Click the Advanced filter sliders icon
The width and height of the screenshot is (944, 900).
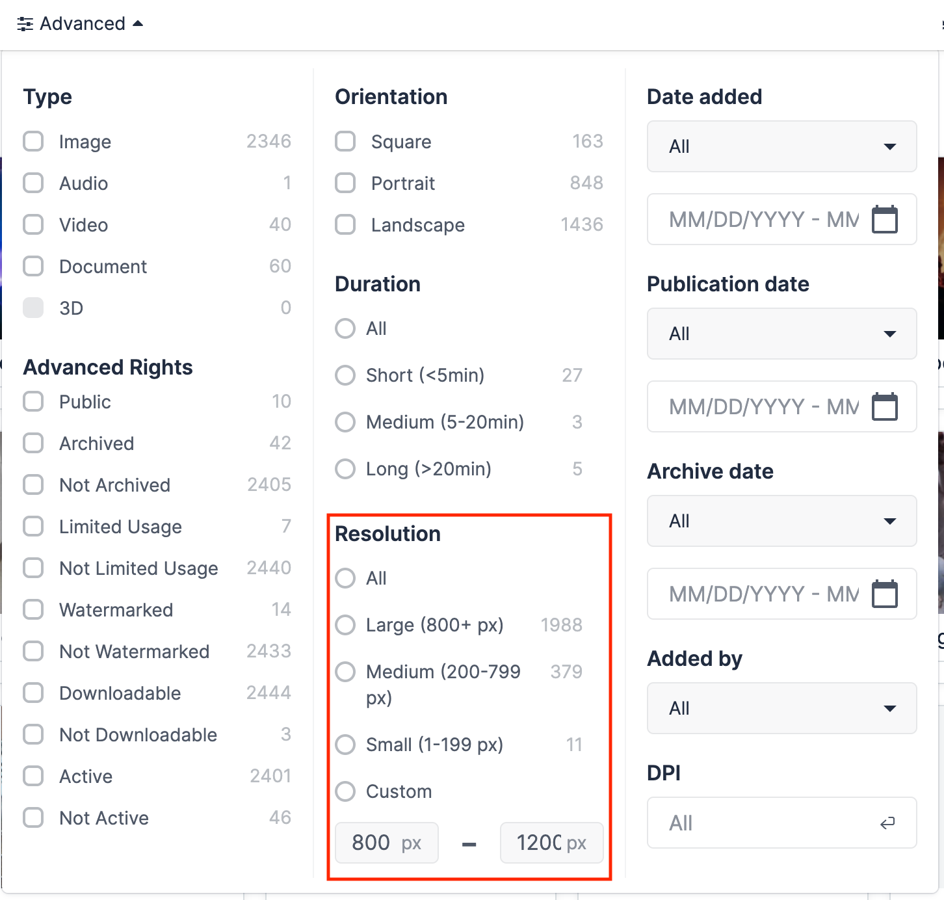click(25, 24)
